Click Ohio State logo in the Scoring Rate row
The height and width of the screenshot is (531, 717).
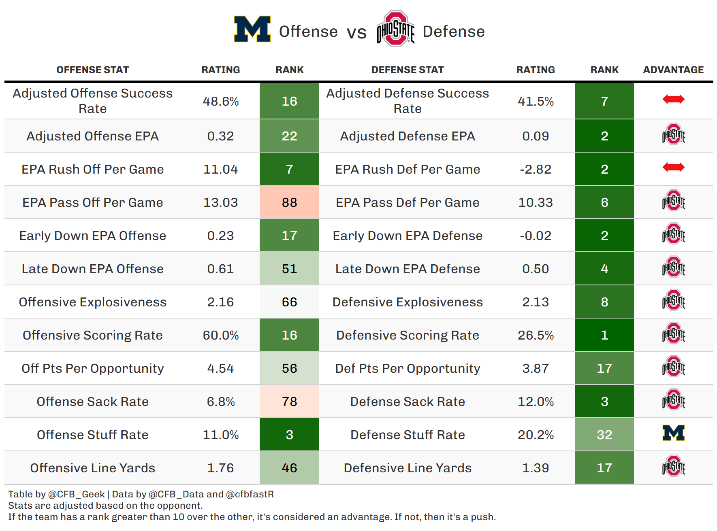(x=673, y=333)
